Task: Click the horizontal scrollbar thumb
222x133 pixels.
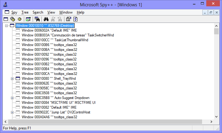Action: tap(105, 122)
